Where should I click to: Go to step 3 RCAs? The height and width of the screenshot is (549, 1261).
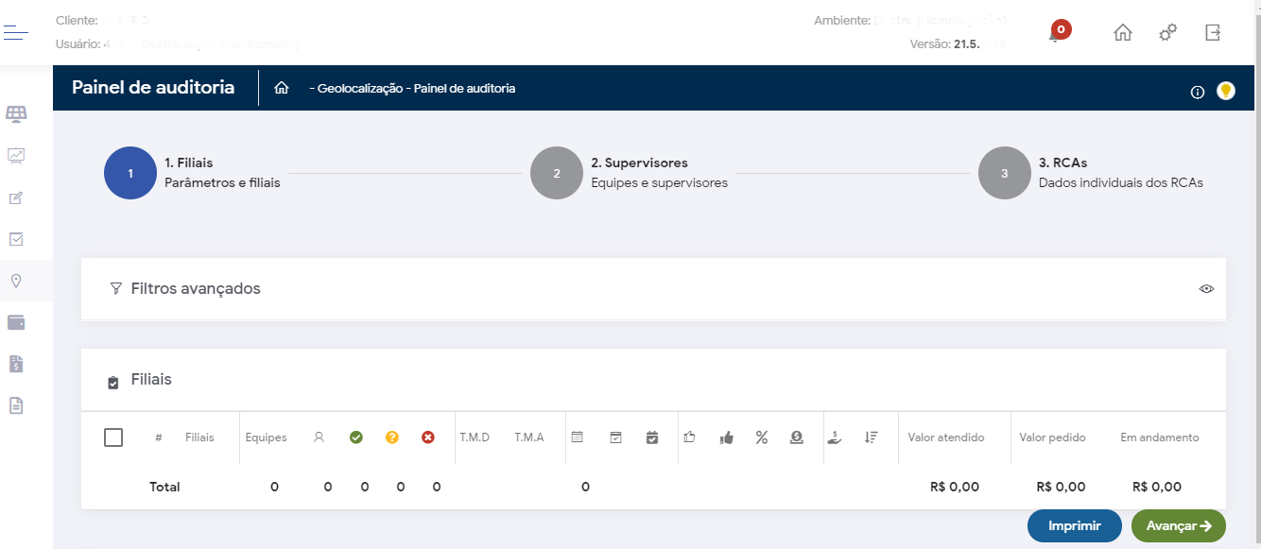coord(1004,173)
